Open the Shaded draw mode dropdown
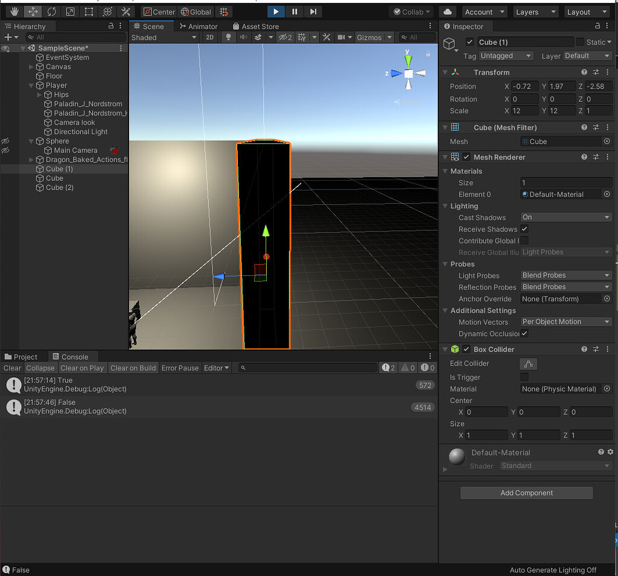This screenshot has width=618, height=576. [164, 37]
